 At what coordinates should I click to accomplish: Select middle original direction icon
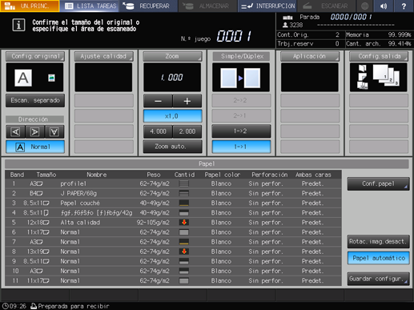(34, 131)
